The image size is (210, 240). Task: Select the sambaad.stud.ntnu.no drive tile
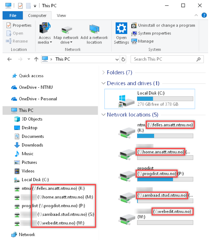point(156,196)
